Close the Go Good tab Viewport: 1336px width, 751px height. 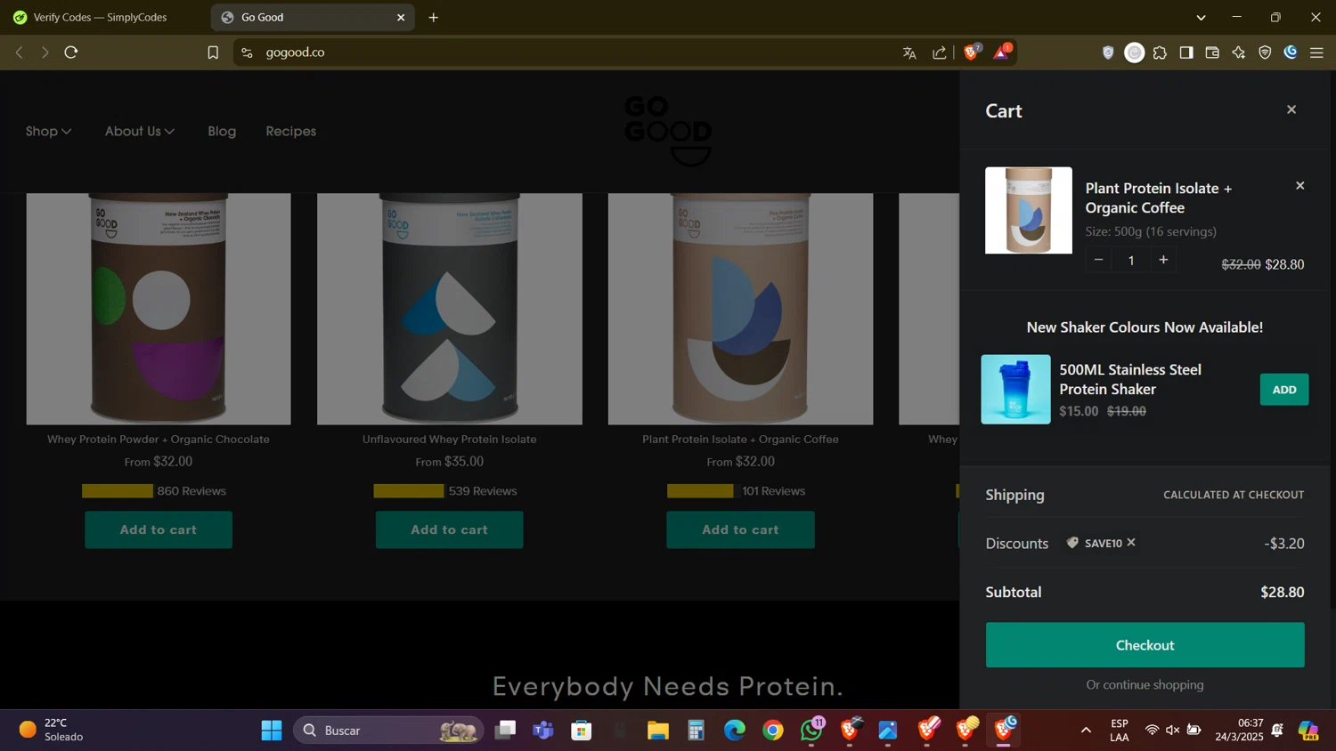click(x=401, y=17)
